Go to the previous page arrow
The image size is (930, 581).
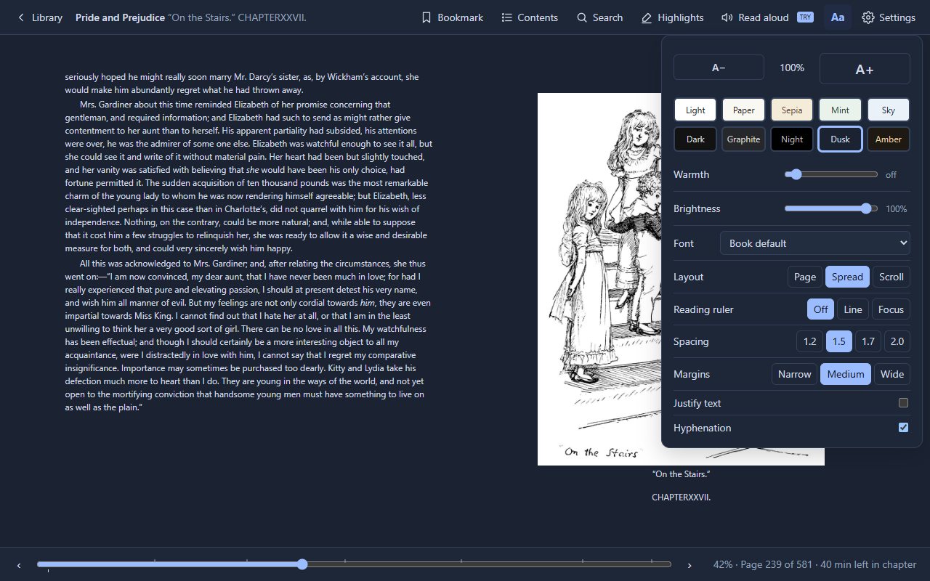(x=19, y=565)
